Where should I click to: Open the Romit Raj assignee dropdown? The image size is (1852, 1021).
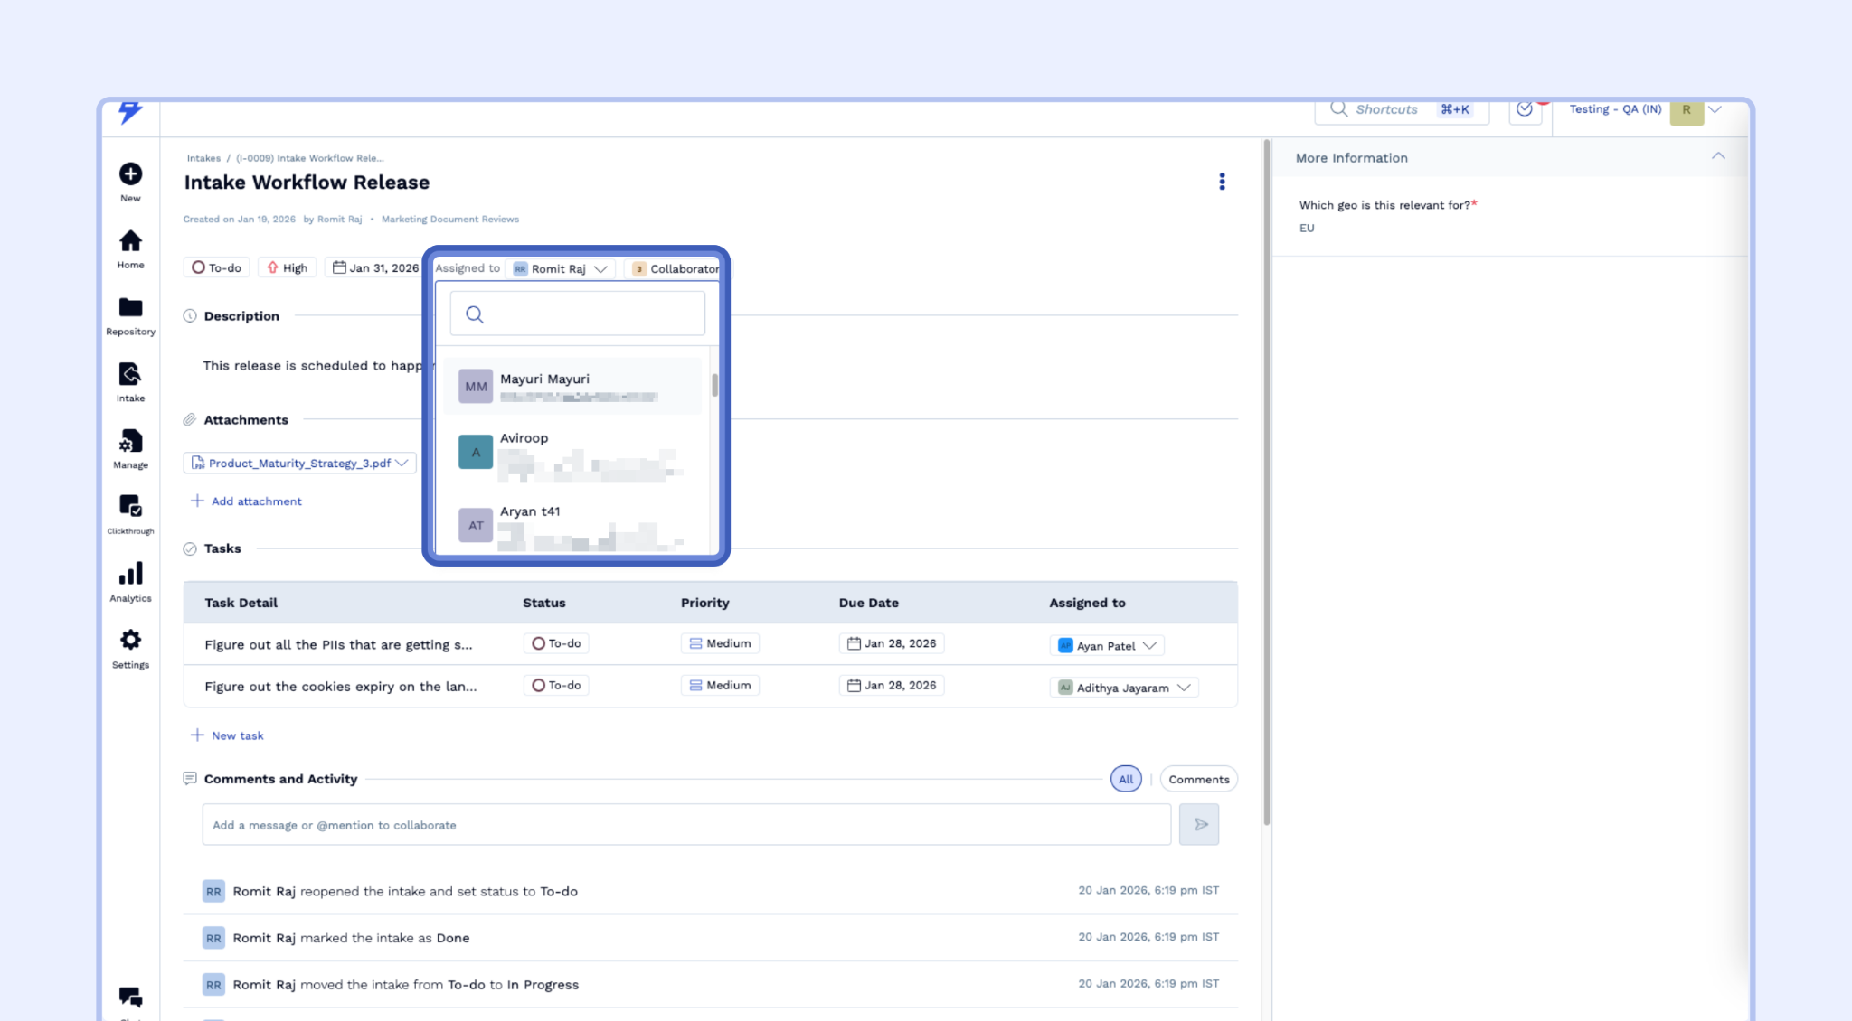(x=561, y=268)
